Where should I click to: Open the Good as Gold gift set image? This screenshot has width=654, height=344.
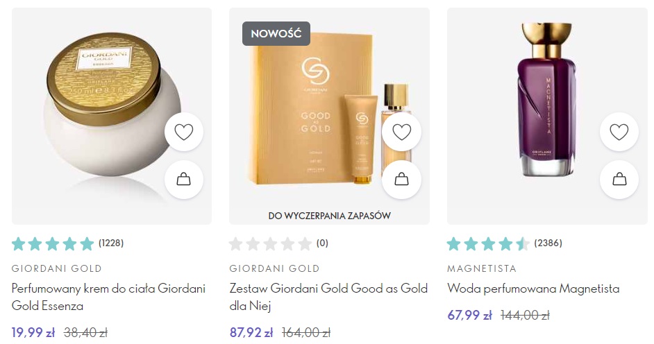329,117
